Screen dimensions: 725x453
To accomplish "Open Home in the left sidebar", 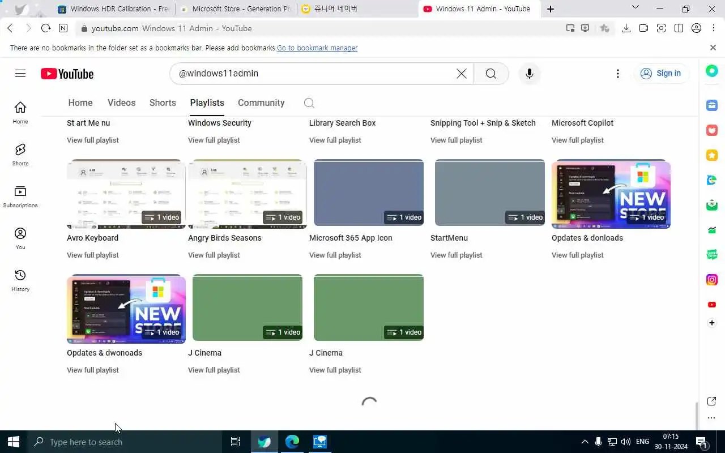I will pyautogui.click(x=20, y=112).
